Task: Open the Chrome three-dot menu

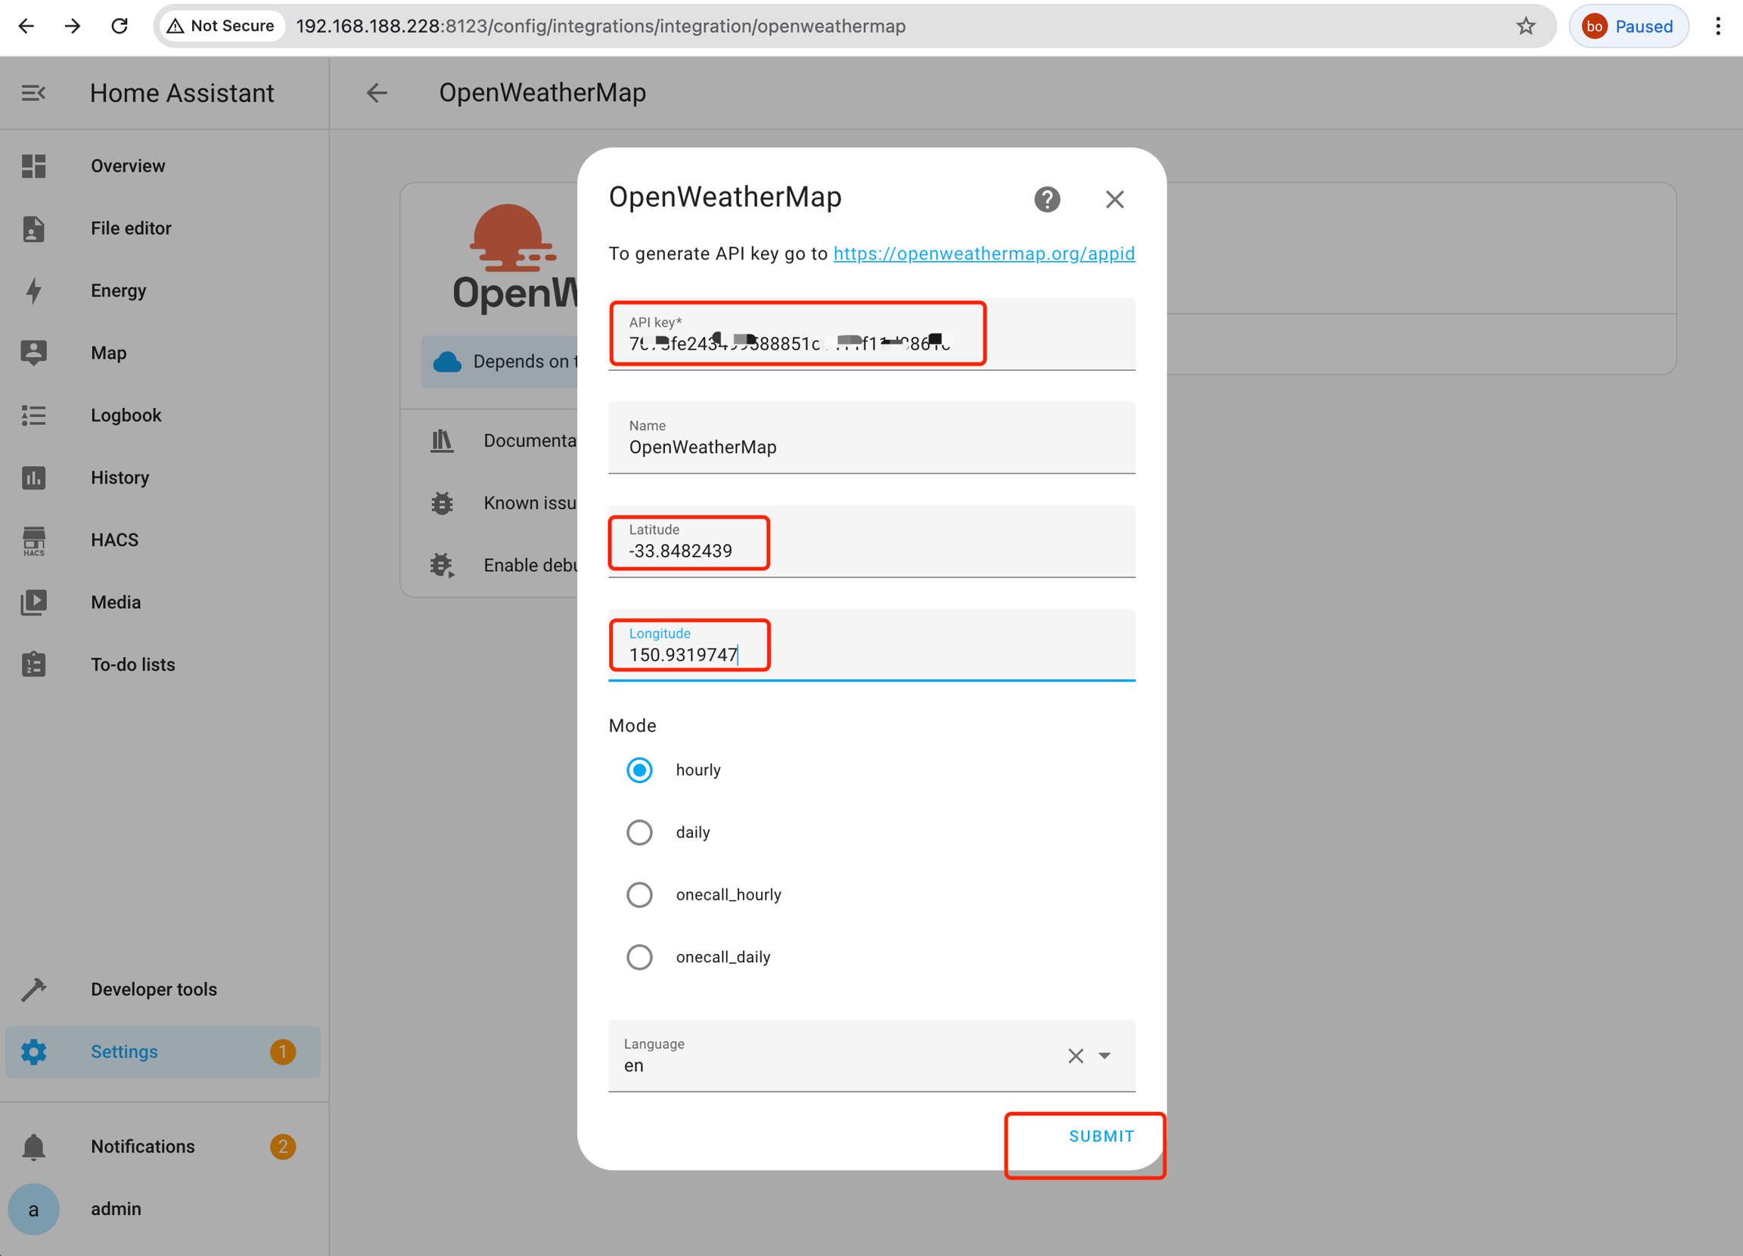Action: point(1717,26)
